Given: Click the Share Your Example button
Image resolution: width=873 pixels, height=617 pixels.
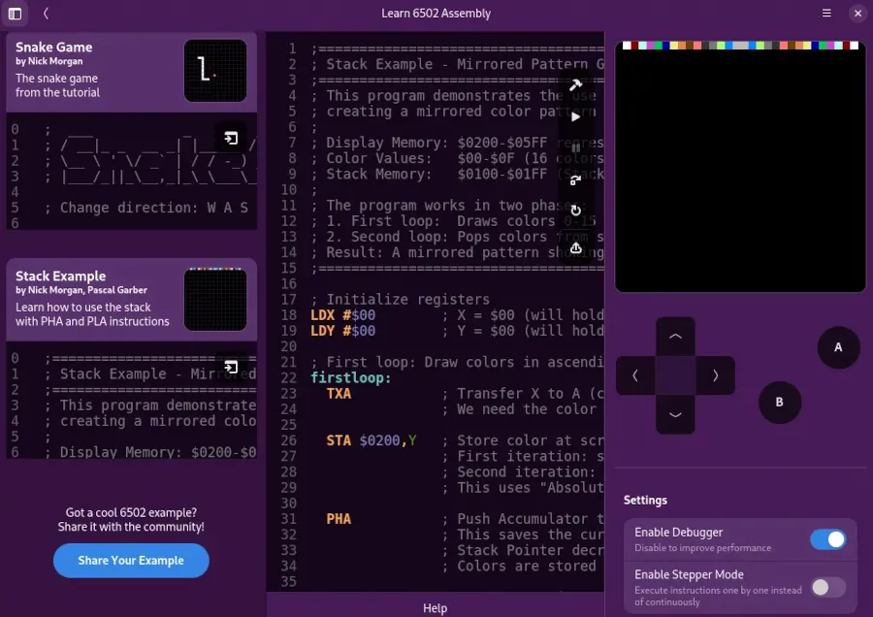Looking at the screenshot, I should click(131, 561).
